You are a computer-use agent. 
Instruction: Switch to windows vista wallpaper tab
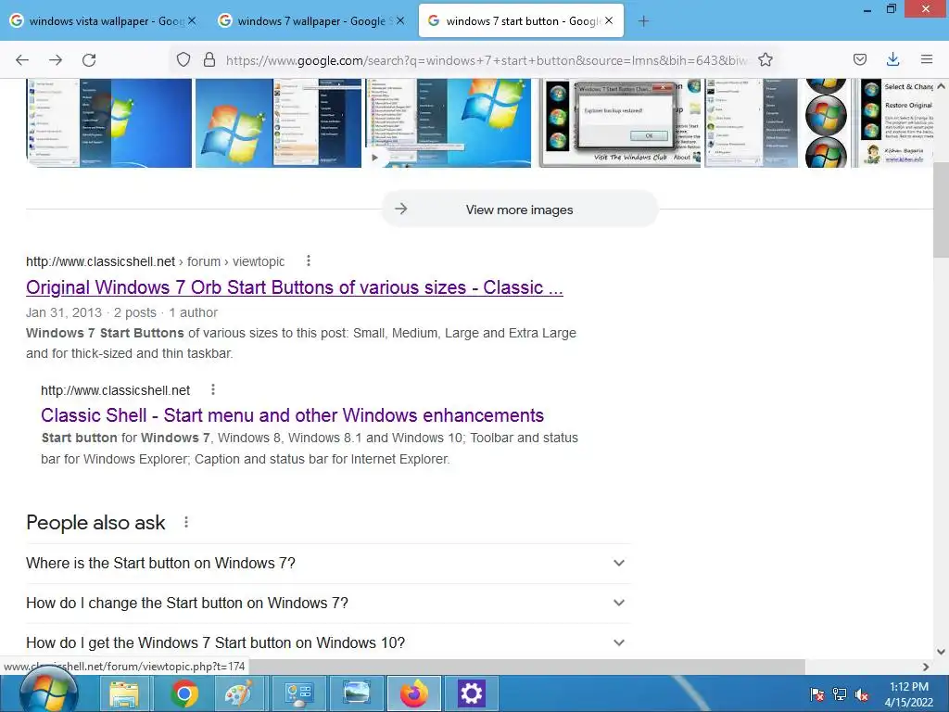click(x=104, y=21)
